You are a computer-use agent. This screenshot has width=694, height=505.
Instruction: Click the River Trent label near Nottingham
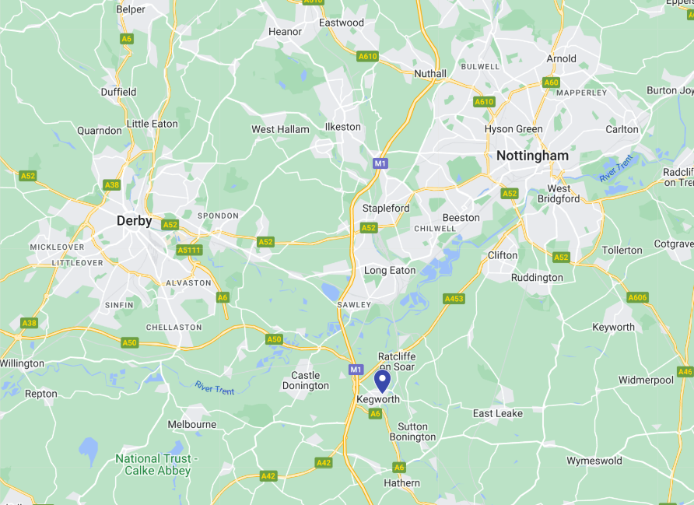[x=616, y=168]
